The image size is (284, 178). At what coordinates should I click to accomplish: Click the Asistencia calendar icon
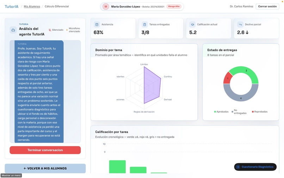97,24
